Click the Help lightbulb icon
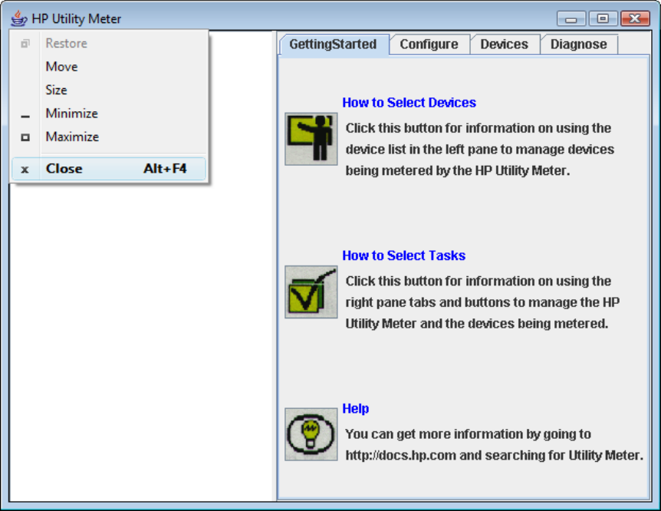Screen dimensions: 661x511 coord(311,434)
